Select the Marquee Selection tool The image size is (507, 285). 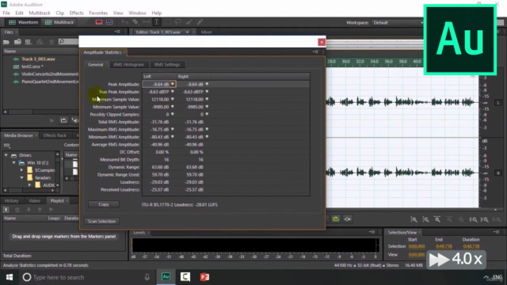pos(167,22)
